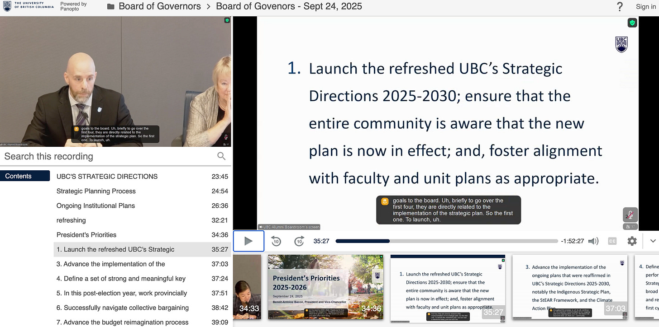Jump to Ongoing Institutional Plans
This screenshot has width=659, height=327.
point(142,206)
